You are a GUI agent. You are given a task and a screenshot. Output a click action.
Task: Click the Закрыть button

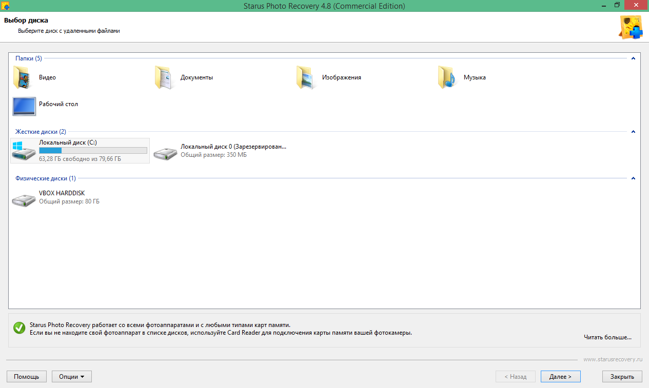(622, 376)
